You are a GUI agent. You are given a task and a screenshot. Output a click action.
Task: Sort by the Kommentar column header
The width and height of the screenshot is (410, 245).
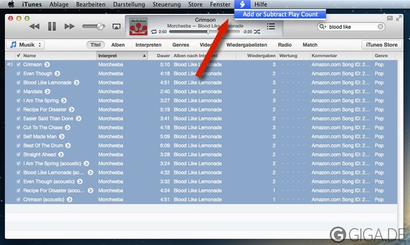coord(341,55)
